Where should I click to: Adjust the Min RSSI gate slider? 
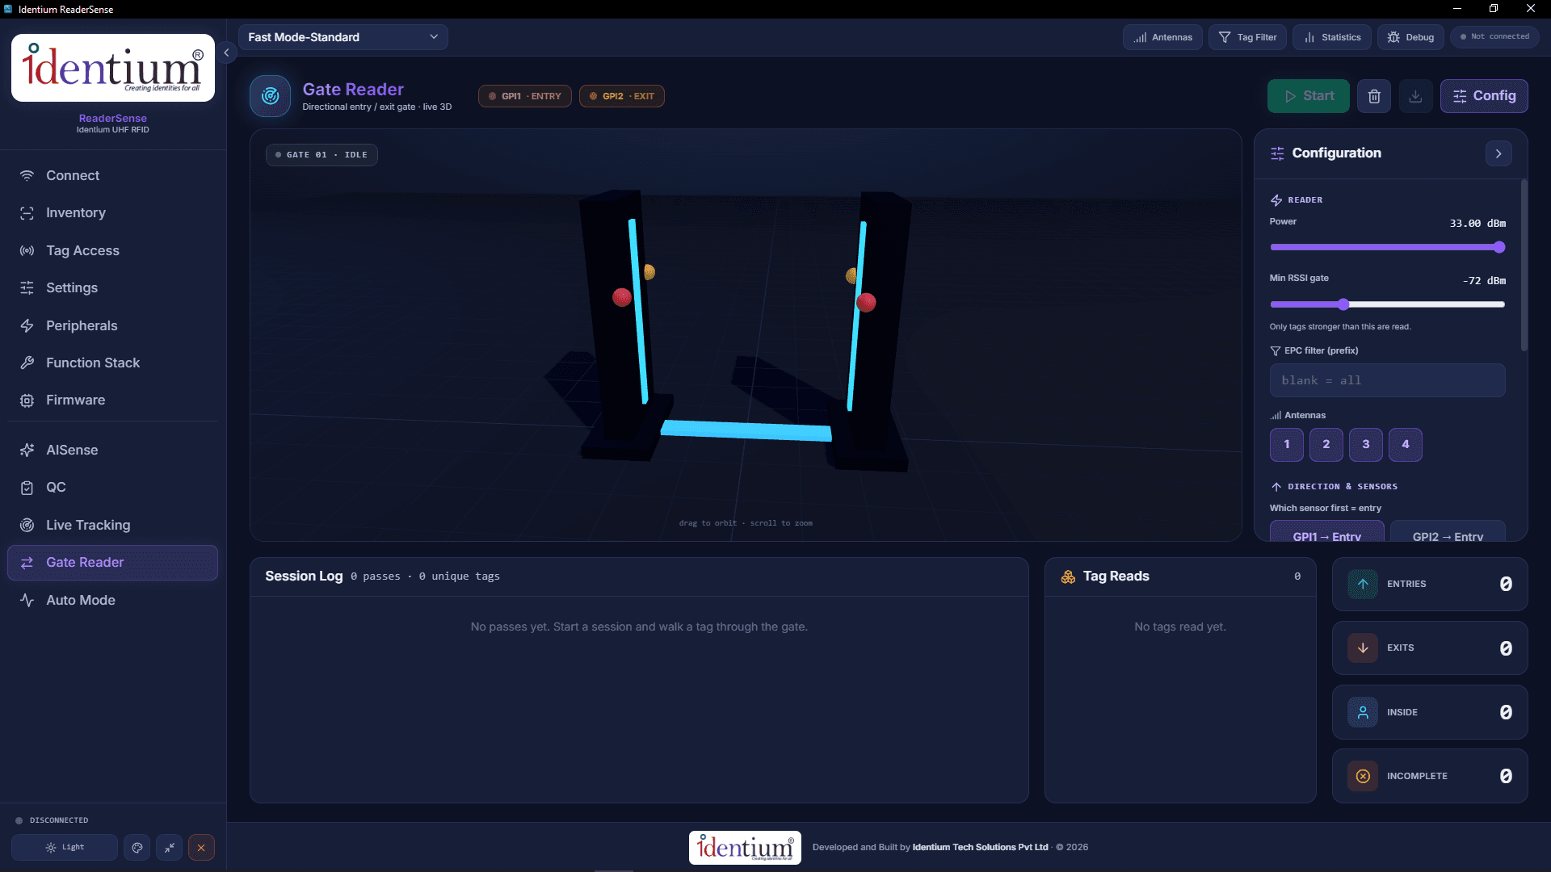click(x=1388, y=304)
